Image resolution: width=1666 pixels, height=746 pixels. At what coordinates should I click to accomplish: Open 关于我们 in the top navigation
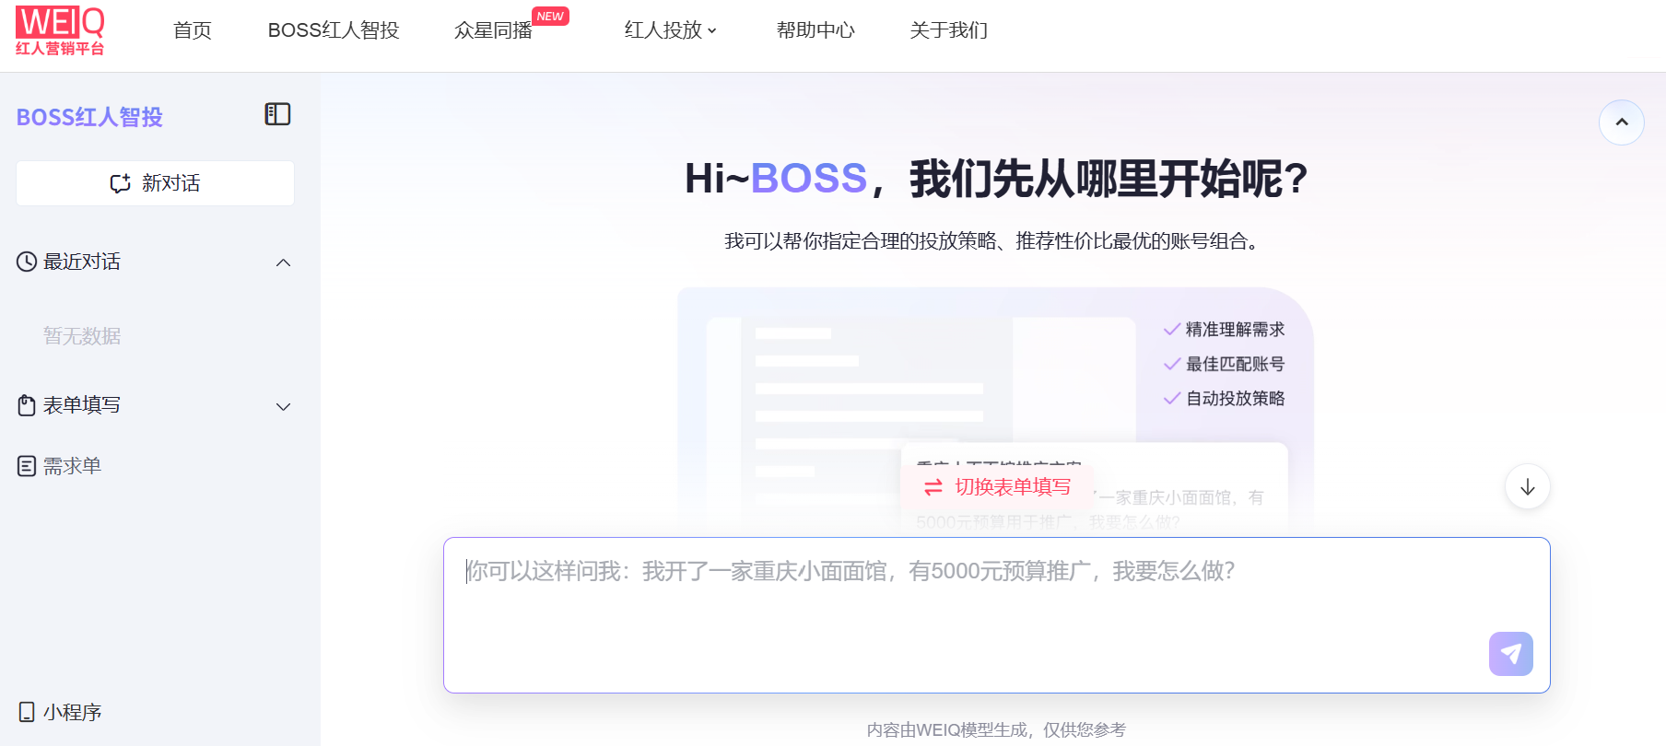click(948, 30)
